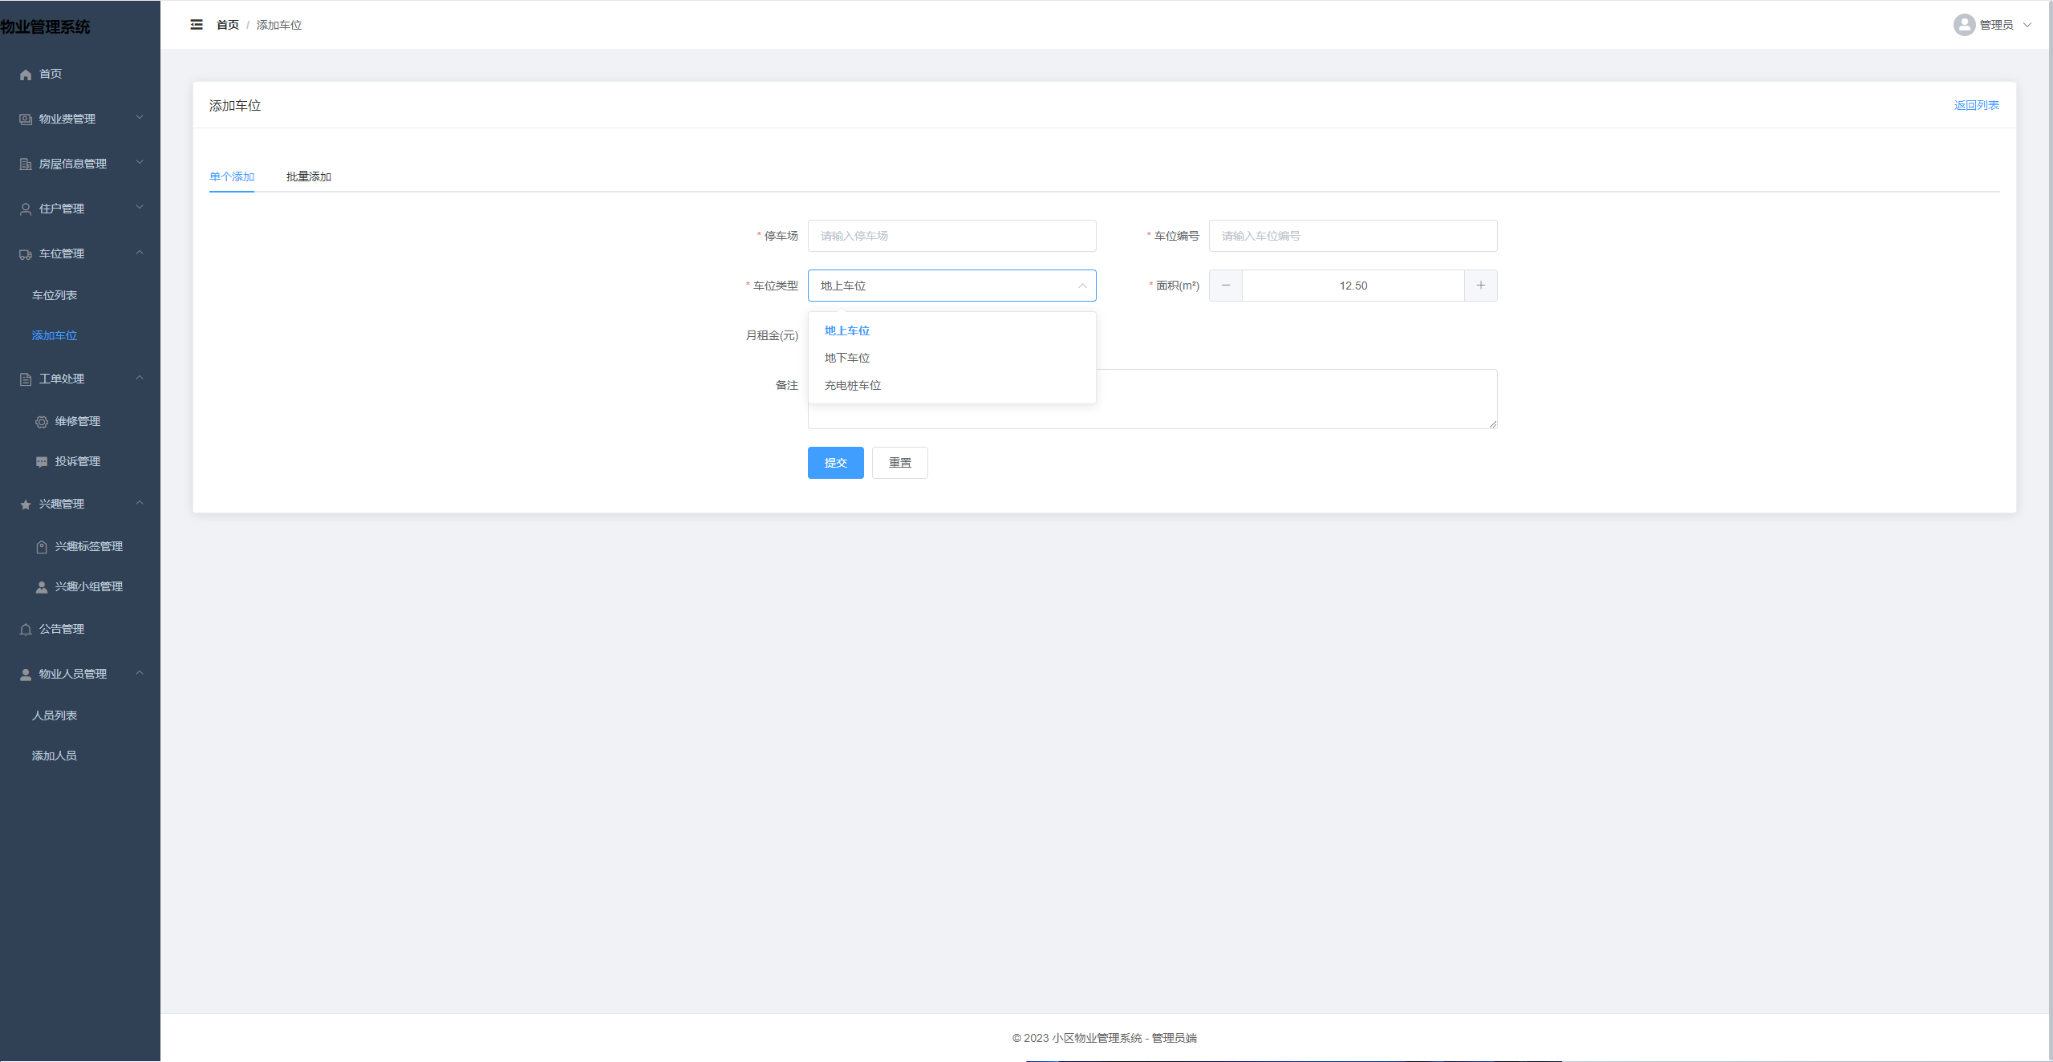Viewport: 2053px width, 1062px height.
Task: Click the 重置 button
Action: click(899, 463)
